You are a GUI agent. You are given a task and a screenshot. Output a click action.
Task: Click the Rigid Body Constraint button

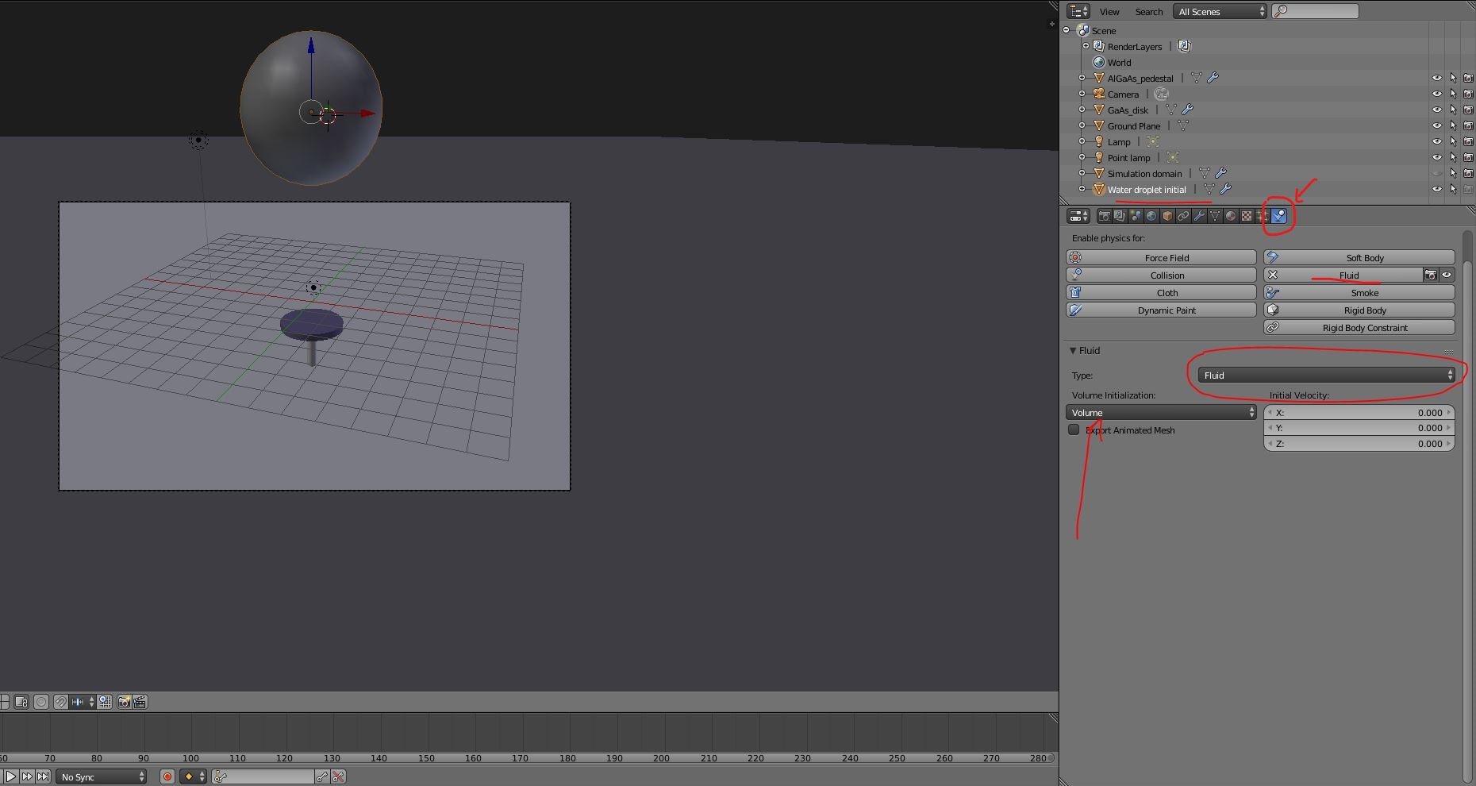pyautogui.click(x=1359, y=327)
